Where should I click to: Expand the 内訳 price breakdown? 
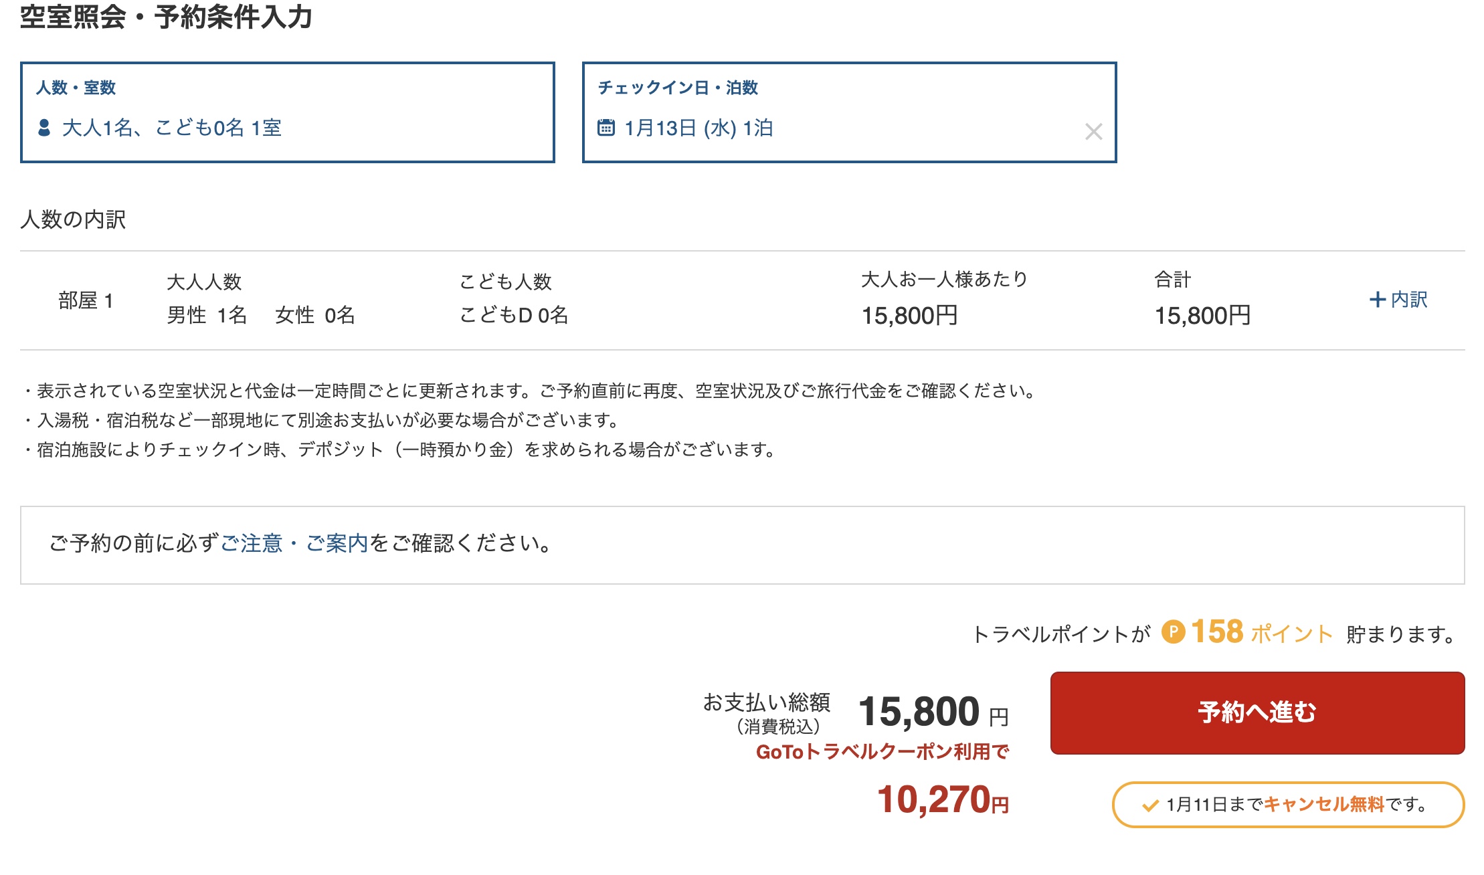click(x=1408, y=300)
